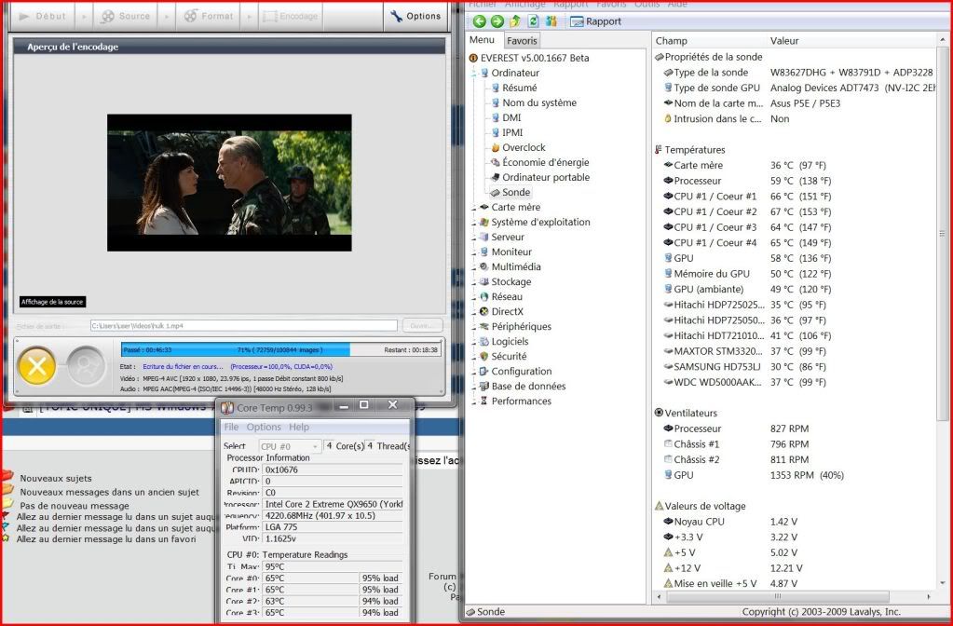Click the green back arrow in EVEREST
The height and width of the screenshot is (626, 953).
pyautogui.click(x=479, y=20)
